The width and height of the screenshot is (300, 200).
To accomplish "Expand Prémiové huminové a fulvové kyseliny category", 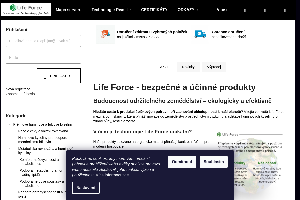I will click(x=10, y=124).
